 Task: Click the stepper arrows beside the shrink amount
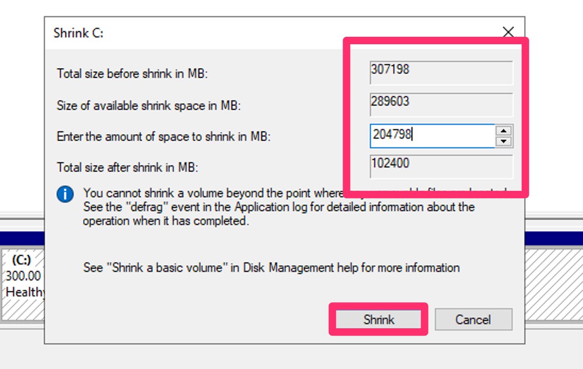(x=505, y=136)
